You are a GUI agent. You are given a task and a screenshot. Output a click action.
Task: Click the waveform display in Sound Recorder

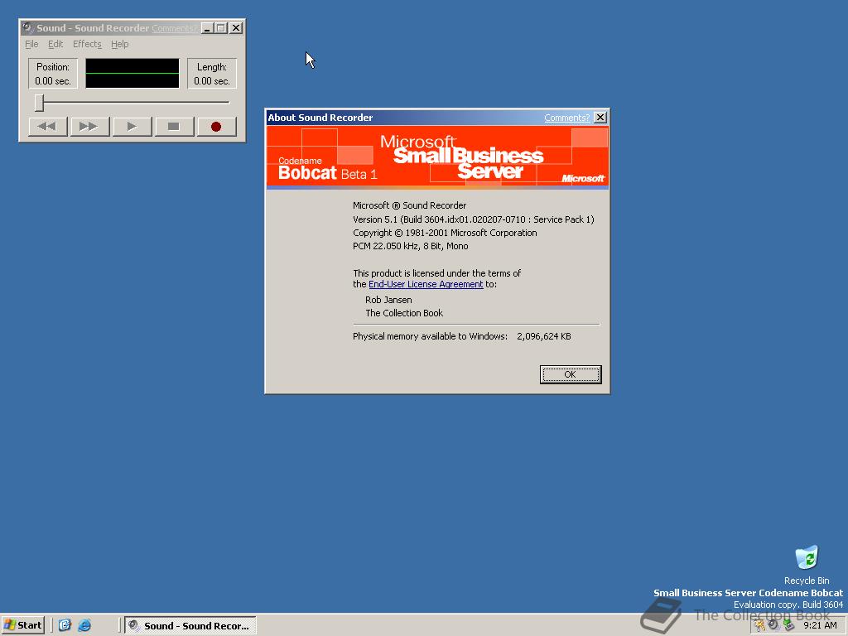(x=132, y=73)
